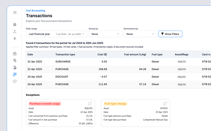Click the calendar icon in the sidebar
This screenshot has width=211, height=131.
15,54
